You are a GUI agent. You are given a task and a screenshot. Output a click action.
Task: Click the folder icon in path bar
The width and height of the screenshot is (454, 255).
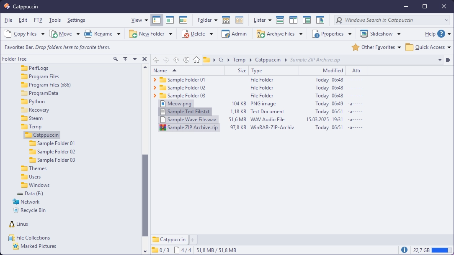point(206,60)
